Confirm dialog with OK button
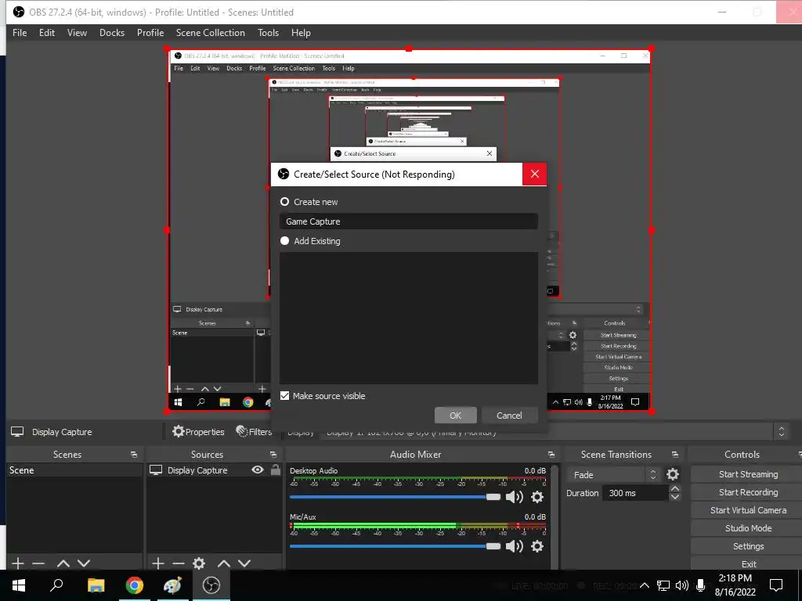The image size is (802, 601). coord(455,416)
